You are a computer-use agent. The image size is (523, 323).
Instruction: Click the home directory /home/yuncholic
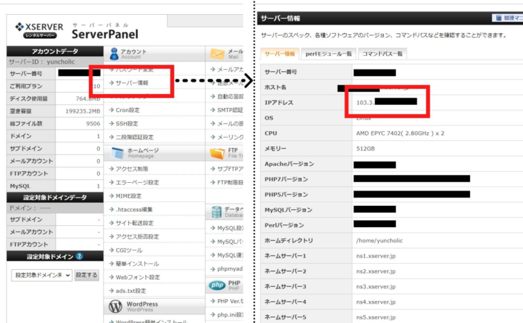click(379, 241)
